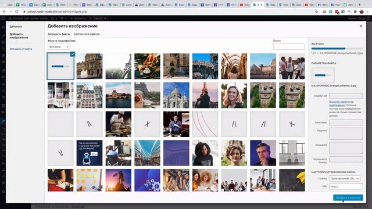Select the croissant and coffee thumbnail
This screenshot has height=209, width=372.
(147, 66)
